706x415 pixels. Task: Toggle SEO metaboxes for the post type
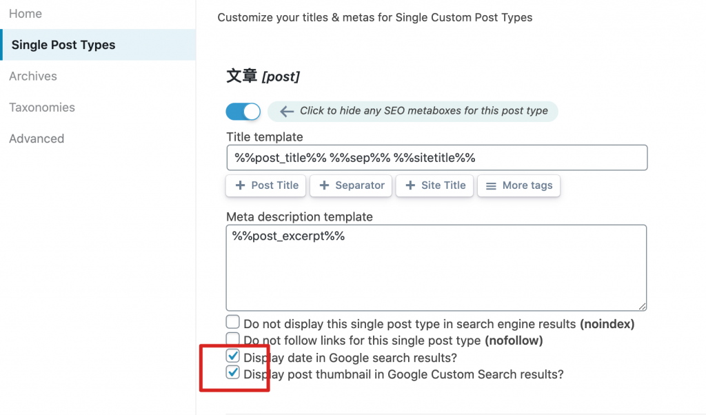coord(243,111)
